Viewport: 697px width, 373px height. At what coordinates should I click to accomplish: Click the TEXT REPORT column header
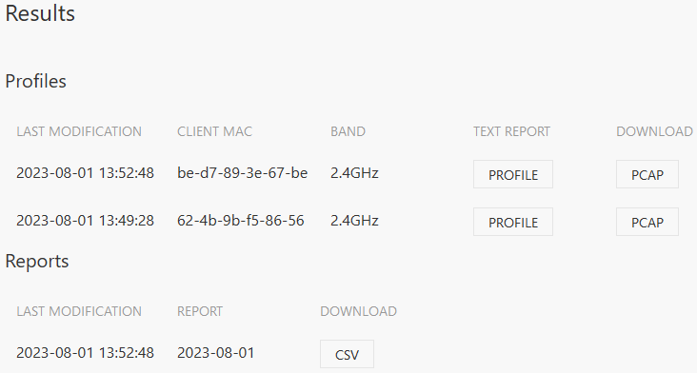(x=511, y=131)
